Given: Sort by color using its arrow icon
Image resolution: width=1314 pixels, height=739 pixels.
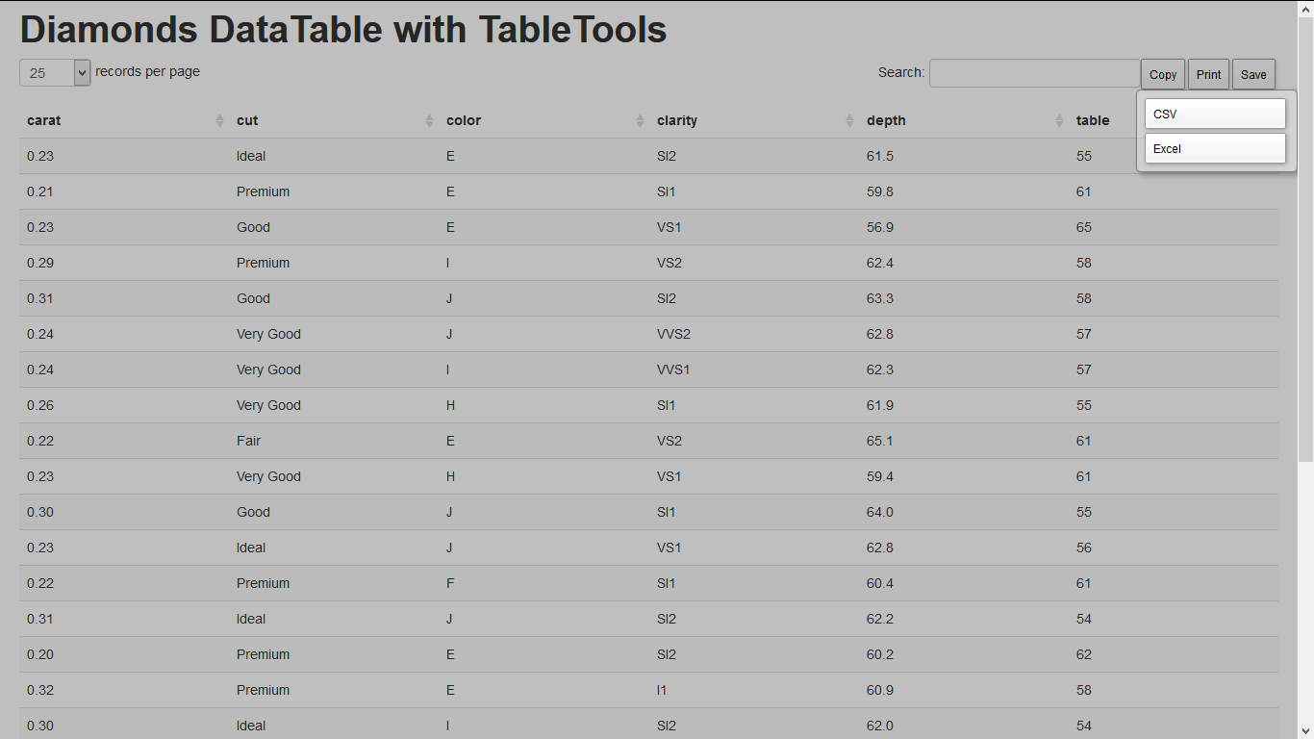Looking at the screenshot, I should tap(640, 121).
